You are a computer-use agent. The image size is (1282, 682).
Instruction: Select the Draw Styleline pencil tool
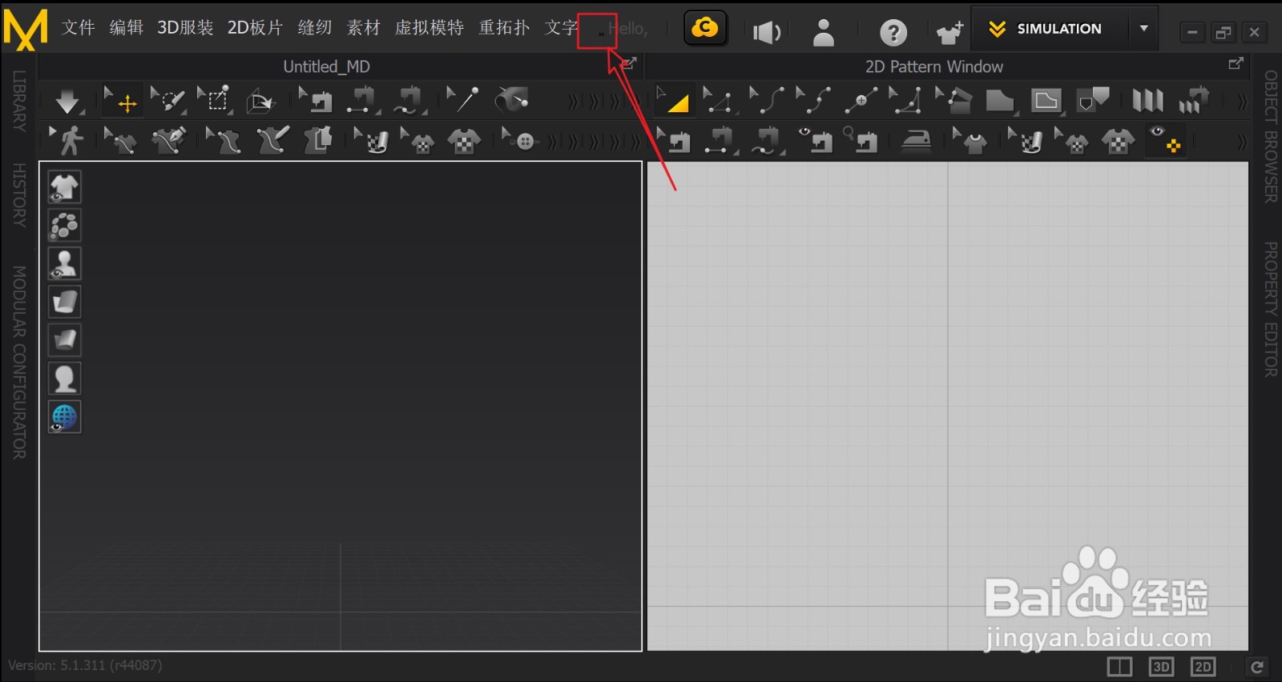tap(272, 140)
